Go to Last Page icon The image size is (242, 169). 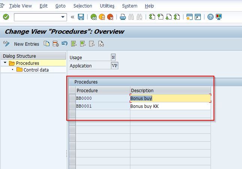[177, 17]
